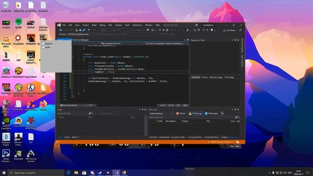Click the Bookmark toolbar icon
The height and width of the screenshot is (176, 313).
(x=212, y=30)
